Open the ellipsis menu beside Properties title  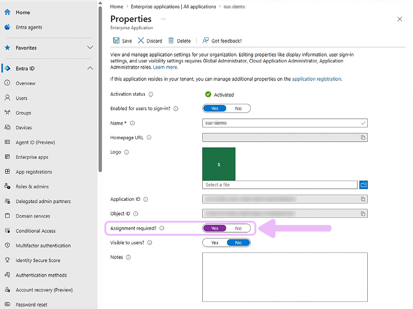(163, 19)
